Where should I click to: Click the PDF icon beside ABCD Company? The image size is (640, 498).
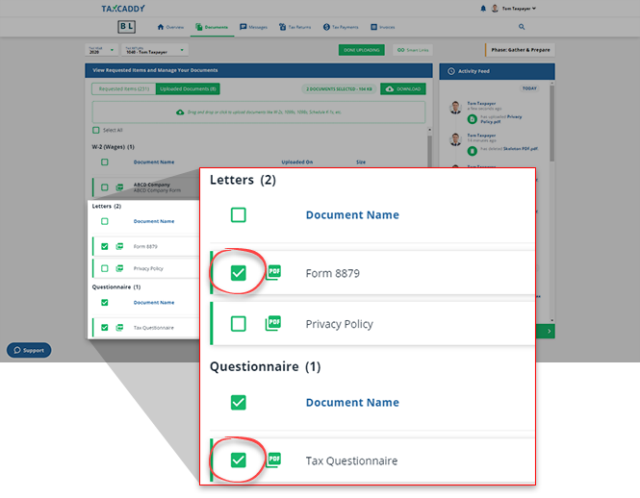click(119, 187)
